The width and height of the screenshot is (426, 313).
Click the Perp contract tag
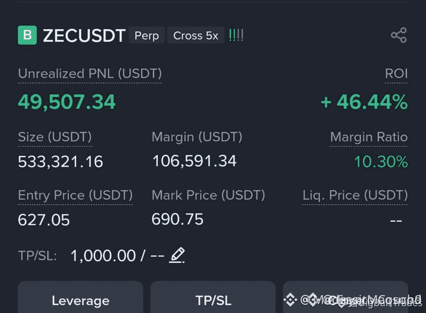(x=146, y=35)
